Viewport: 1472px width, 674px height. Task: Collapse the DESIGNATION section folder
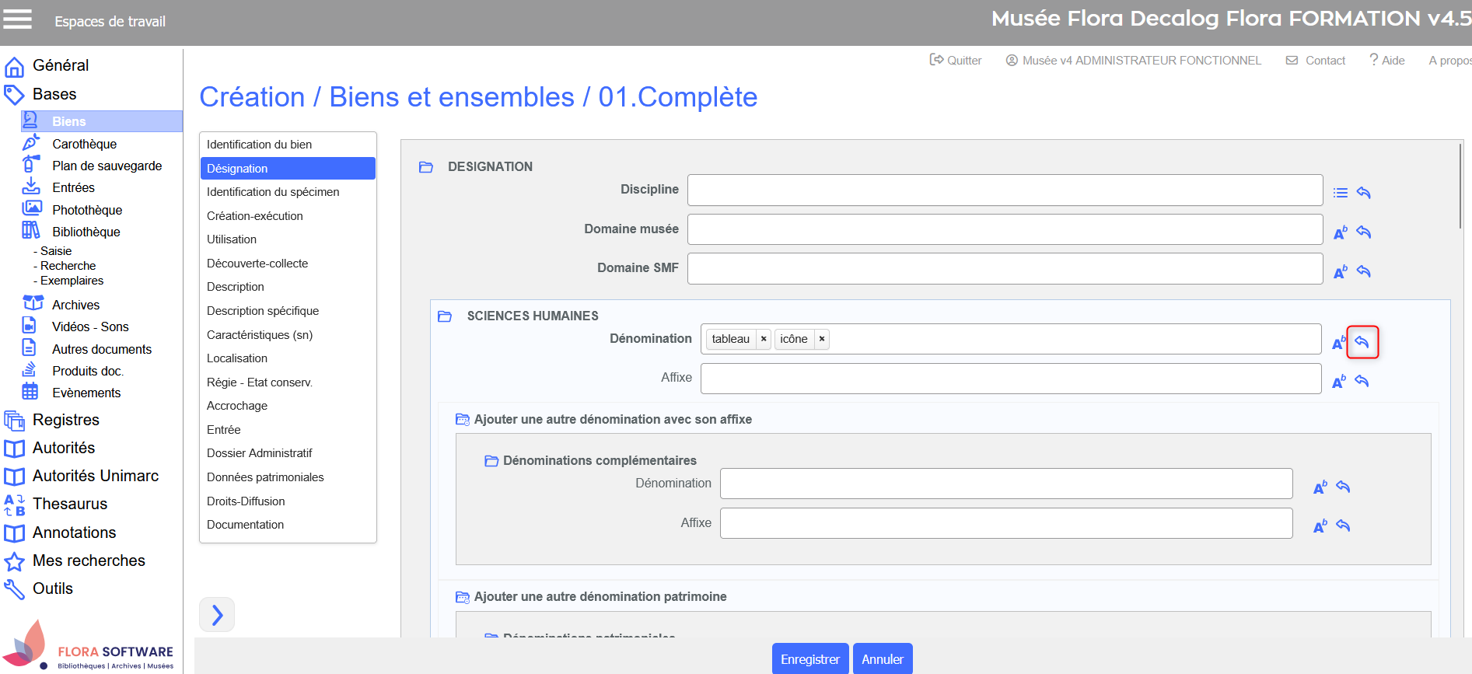pyautogui.click(x=426, y=167)
